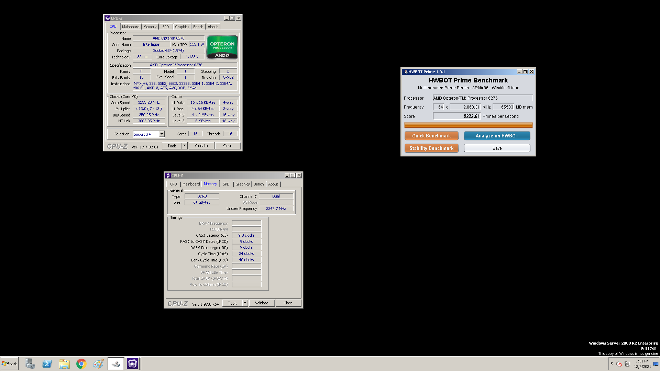Image resolution: width=660 pixels, height=371 pixels.
Task: Select the Memory tab in the lower CPU-Z window
Action: tap(210, 184)
